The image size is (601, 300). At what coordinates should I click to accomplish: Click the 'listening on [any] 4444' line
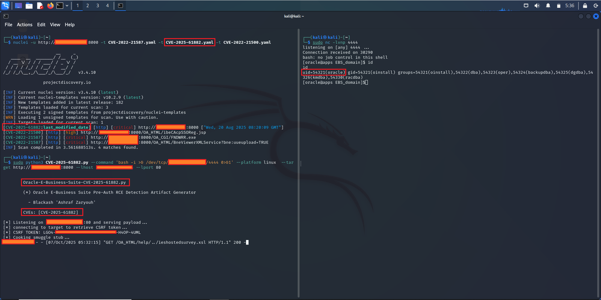tap(336, 48)
